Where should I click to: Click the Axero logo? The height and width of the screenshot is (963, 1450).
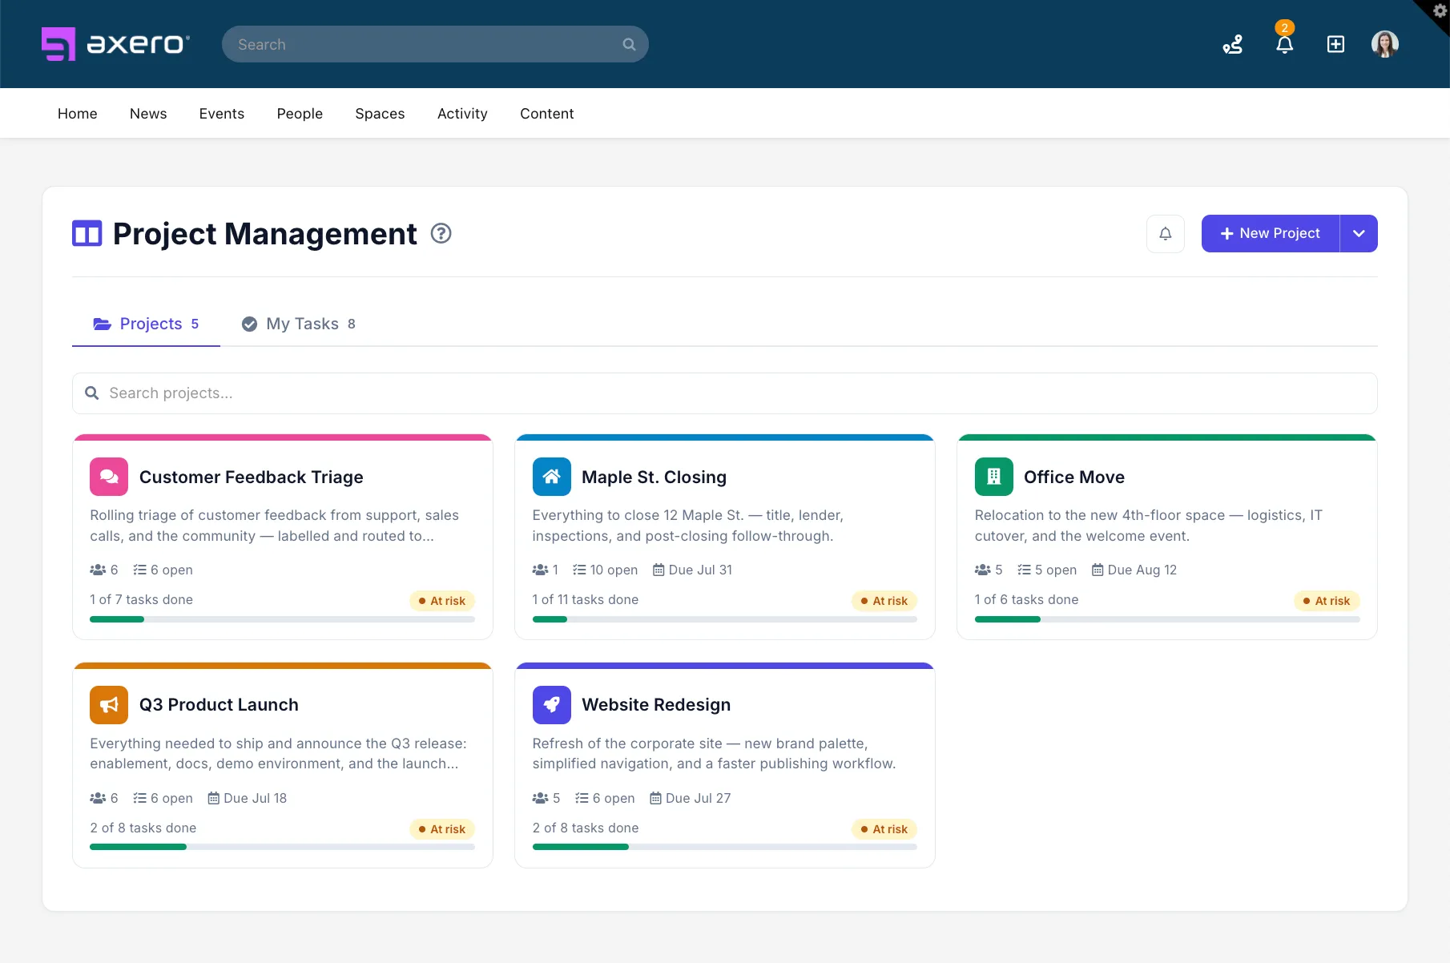tap(116, 44)
